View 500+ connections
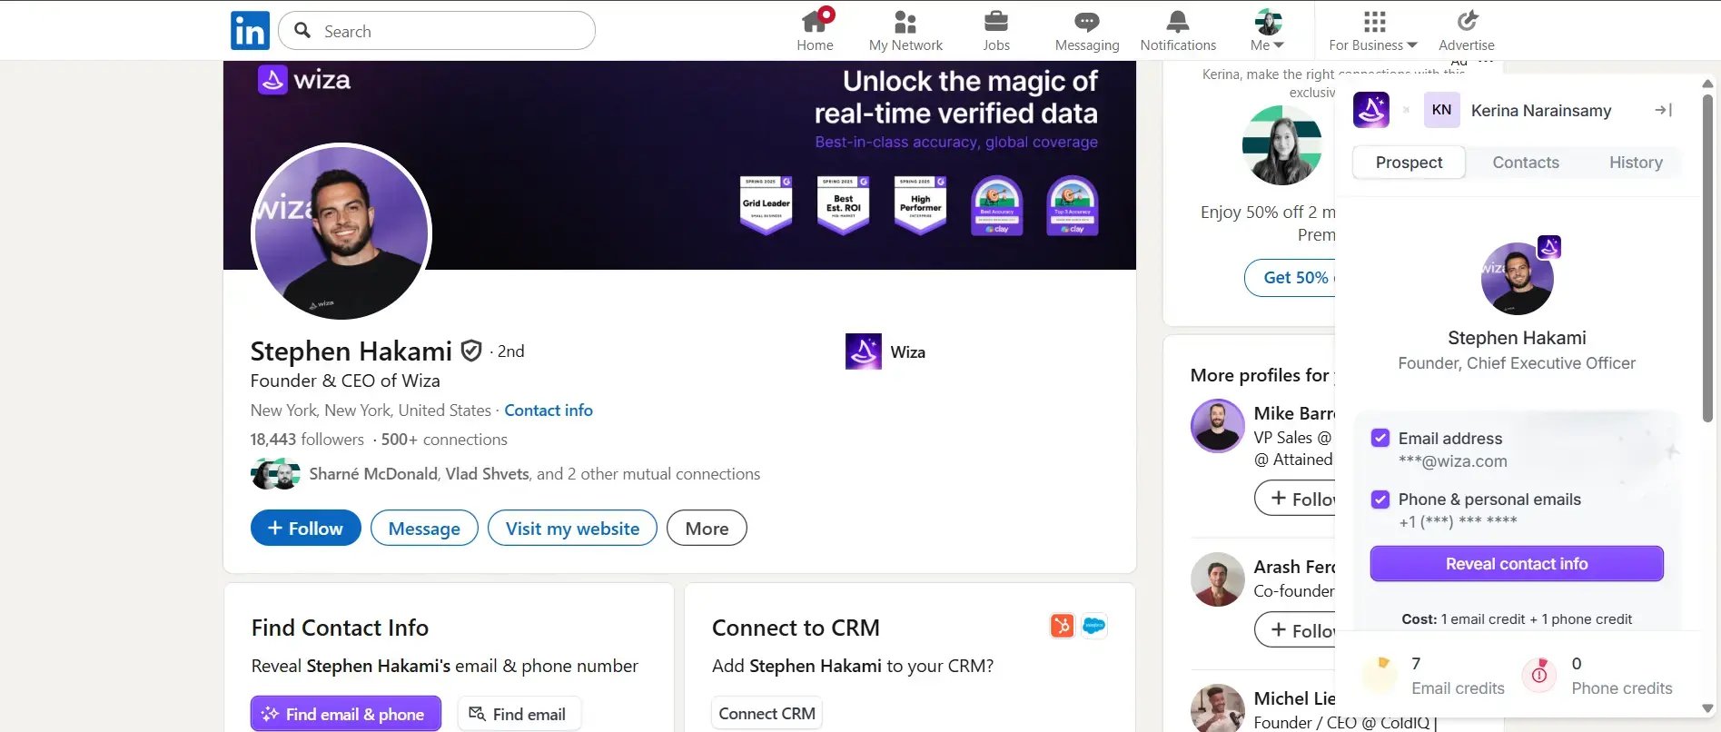 [x=444, y=440]
